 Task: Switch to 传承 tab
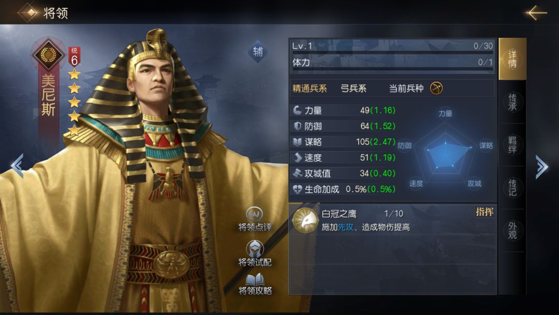[512, 102]
